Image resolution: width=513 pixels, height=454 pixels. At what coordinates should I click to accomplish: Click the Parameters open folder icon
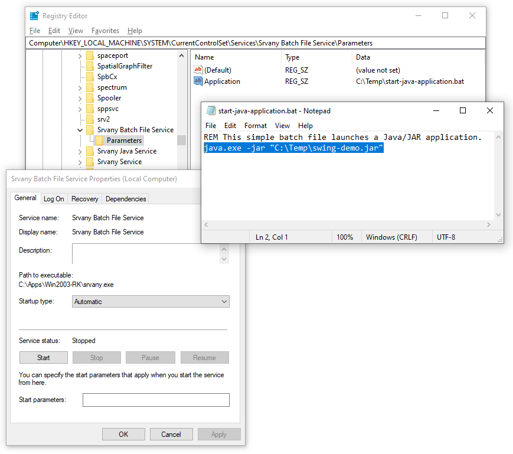(x=99, y=141)
